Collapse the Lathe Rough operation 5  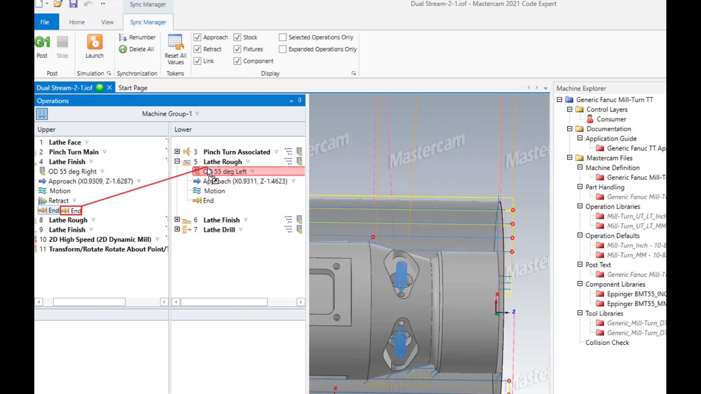(x=177, y=161)
